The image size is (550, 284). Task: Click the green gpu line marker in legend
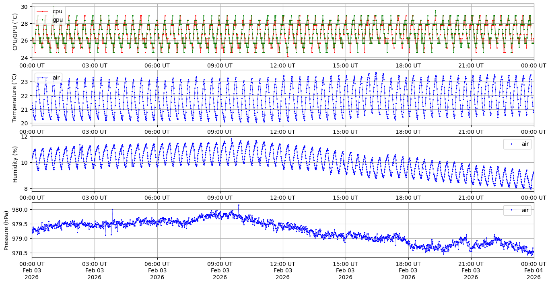42,20
